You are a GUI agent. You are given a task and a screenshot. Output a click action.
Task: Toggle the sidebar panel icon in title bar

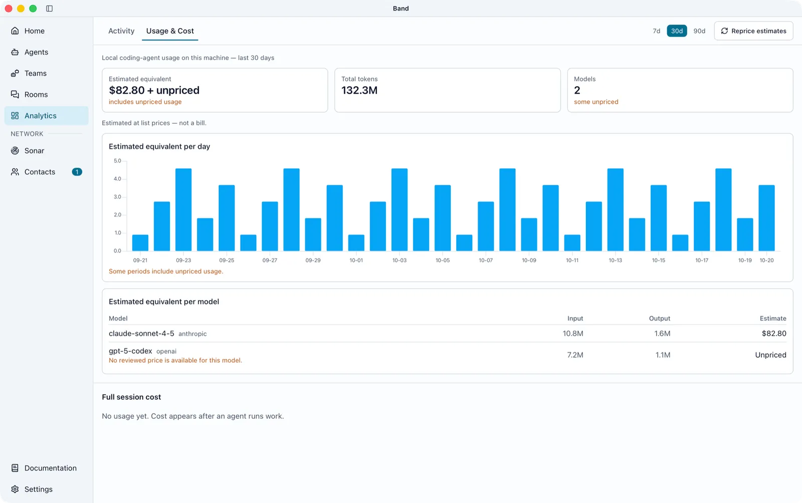pos(49,9)
